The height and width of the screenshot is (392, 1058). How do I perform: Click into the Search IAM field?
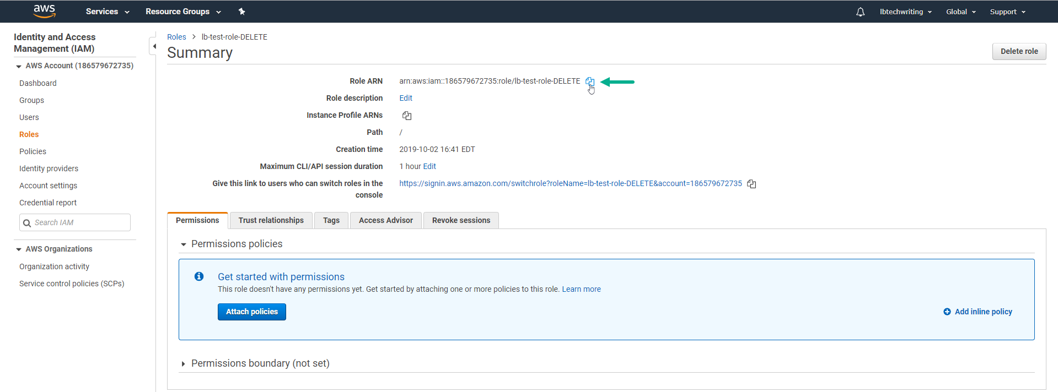pyautogui.click(x=75, y=222)
